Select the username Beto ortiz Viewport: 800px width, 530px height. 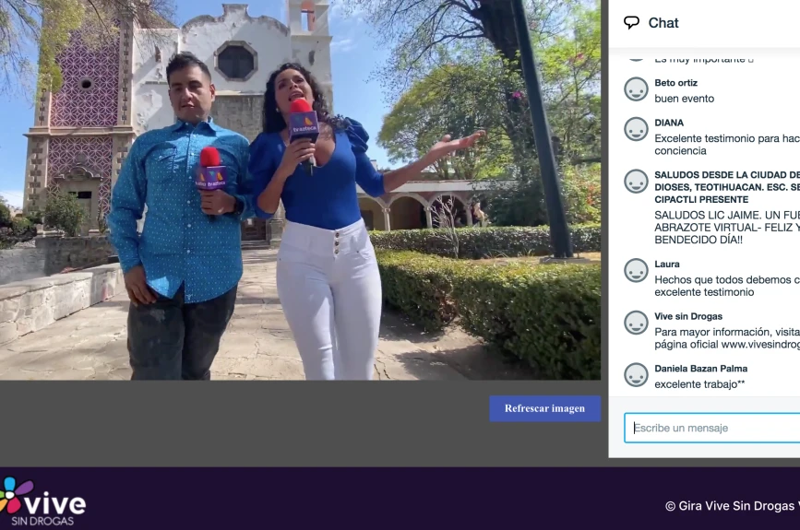(x=676, y=83)
